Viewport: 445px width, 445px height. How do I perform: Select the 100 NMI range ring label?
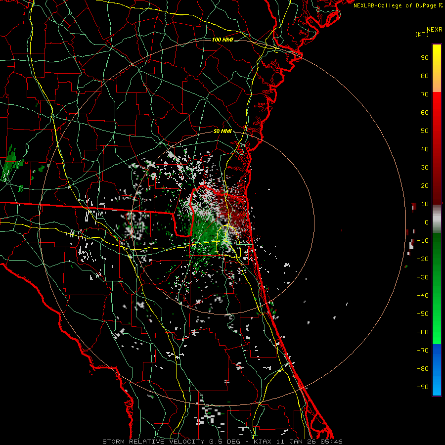(x=222, y=40)
